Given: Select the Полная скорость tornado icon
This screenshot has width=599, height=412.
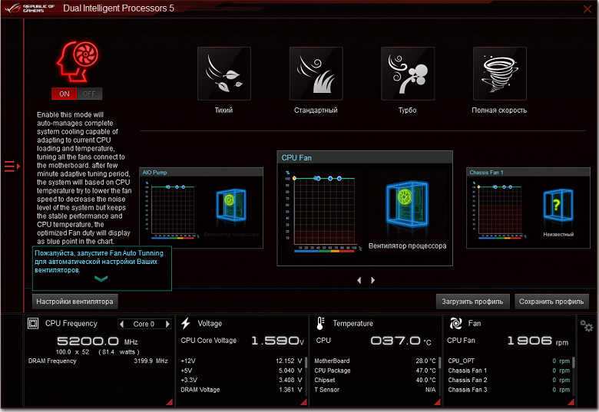Looking at the screenshot, I should coord(500,74).
